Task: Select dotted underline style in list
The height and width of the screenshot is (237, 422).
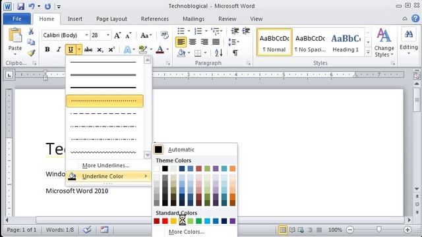Action: click(105, 101)
